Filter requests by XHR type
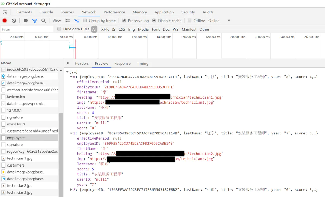 (x=105, y=29)
